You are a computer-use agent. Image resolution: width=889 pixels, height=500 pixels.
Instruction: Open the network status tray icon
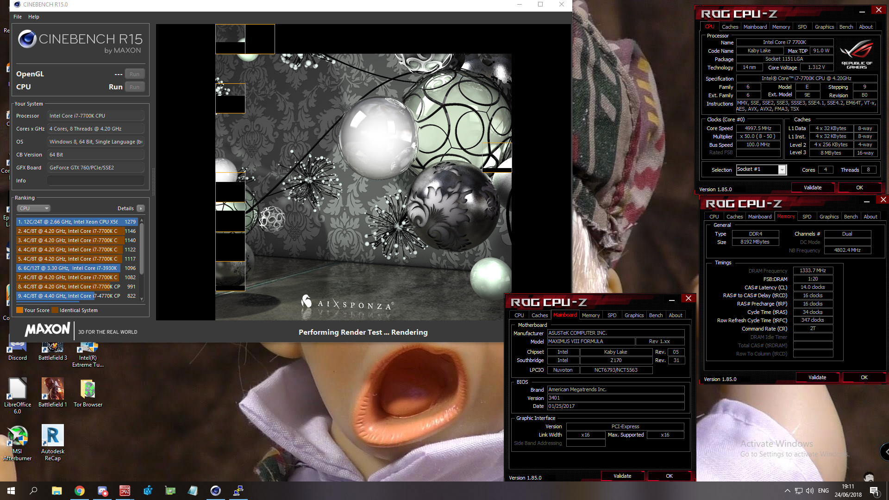(x=799, y=491)
